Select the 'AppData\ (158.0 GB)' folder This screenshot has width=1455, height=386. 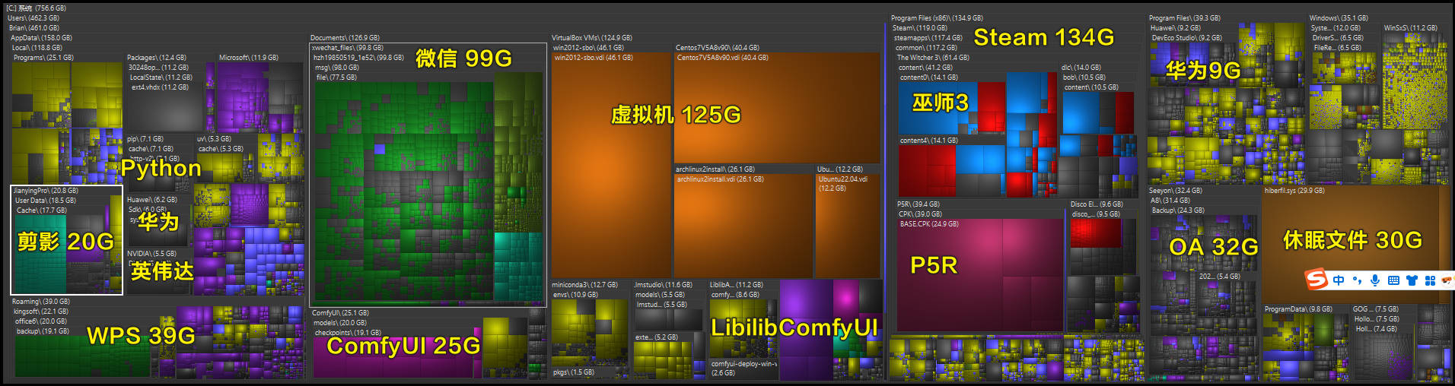[x=42, y=38]
